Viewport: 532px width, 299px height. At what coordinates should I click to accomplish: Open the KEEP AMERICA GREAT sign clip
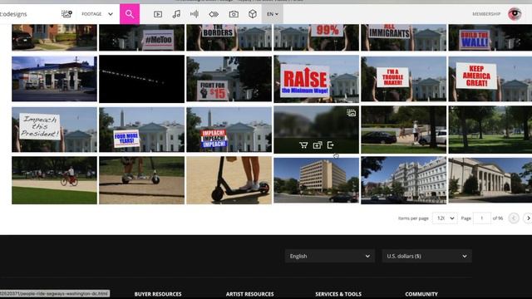coord(490,79)
